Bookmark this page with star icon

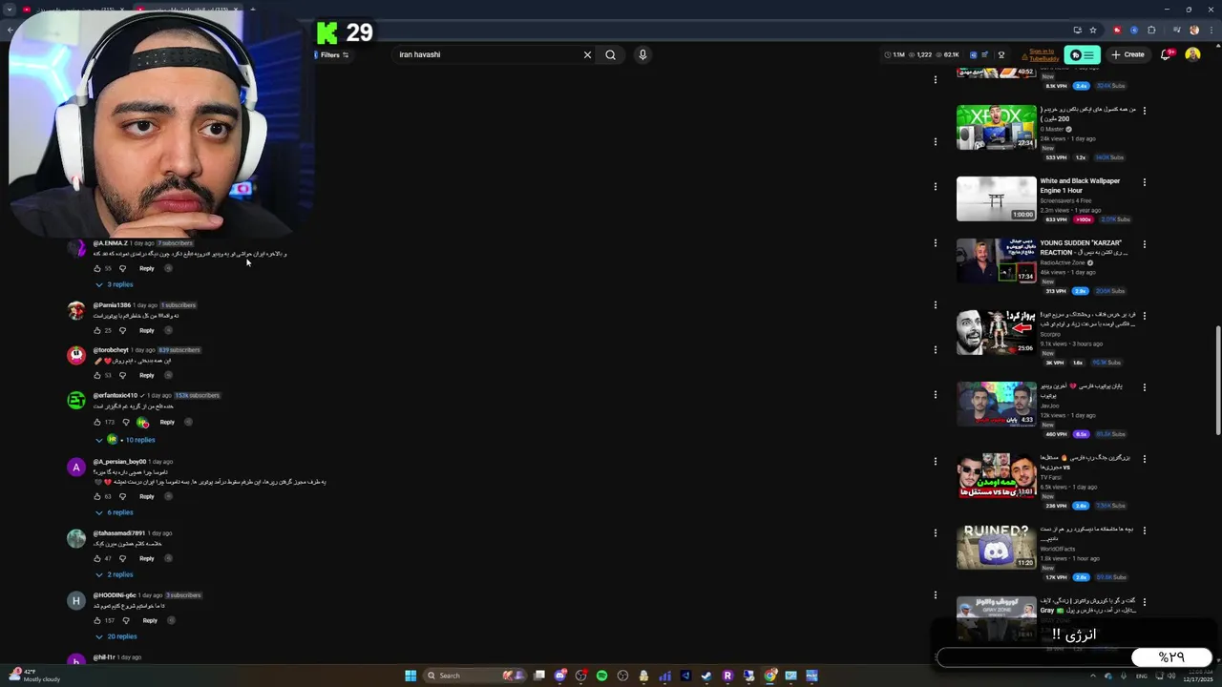pyautogui.click(x=1093, y=30)
